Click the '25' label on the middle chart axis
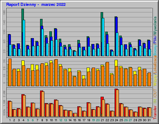The height and width of the screenshot is (124, 159). click(4, 68)
